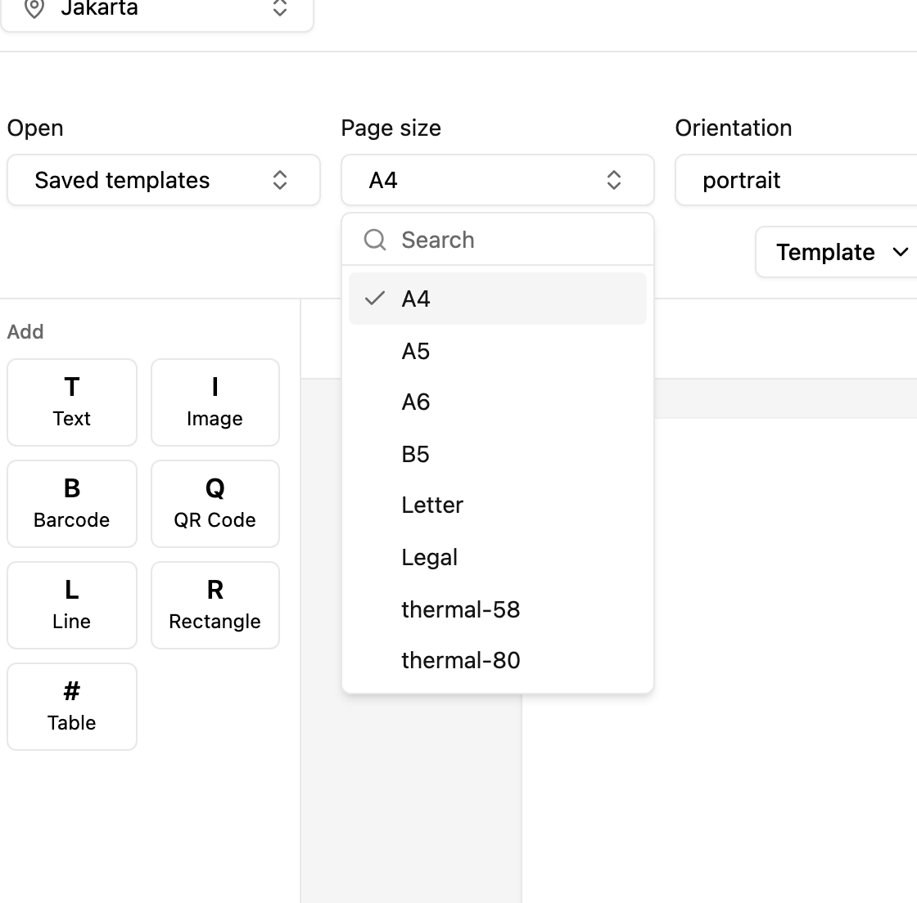917x903 pixels.
Task: Click the location pin icon beside Jakarta
Action: [x=34, y=8]
